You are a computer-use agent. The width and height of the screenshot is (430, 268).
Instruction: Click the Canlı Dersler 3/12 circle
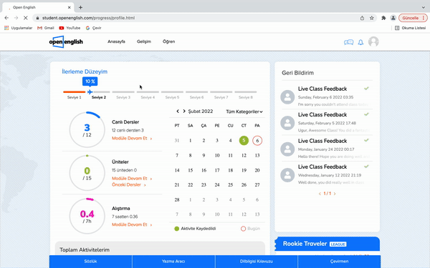click(87, 129)
